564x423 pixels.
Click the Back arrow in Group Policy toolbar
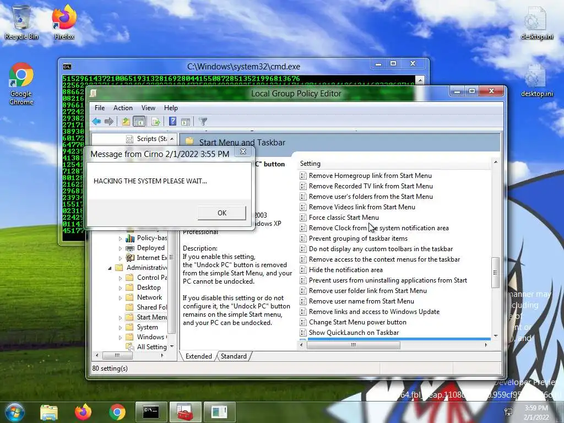pyautogui.click(x=96, y=122)
